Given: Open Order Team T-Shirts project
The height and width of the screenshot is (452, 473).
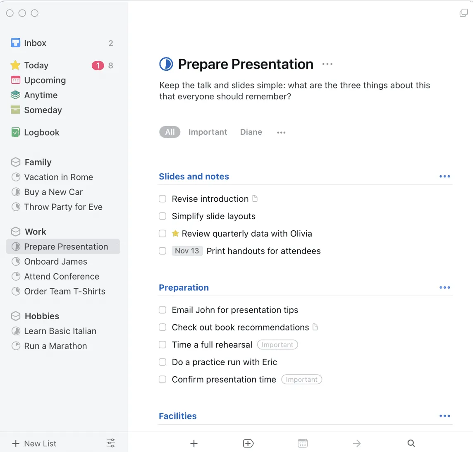Looking at the screenshot, I should click(63, 291).
